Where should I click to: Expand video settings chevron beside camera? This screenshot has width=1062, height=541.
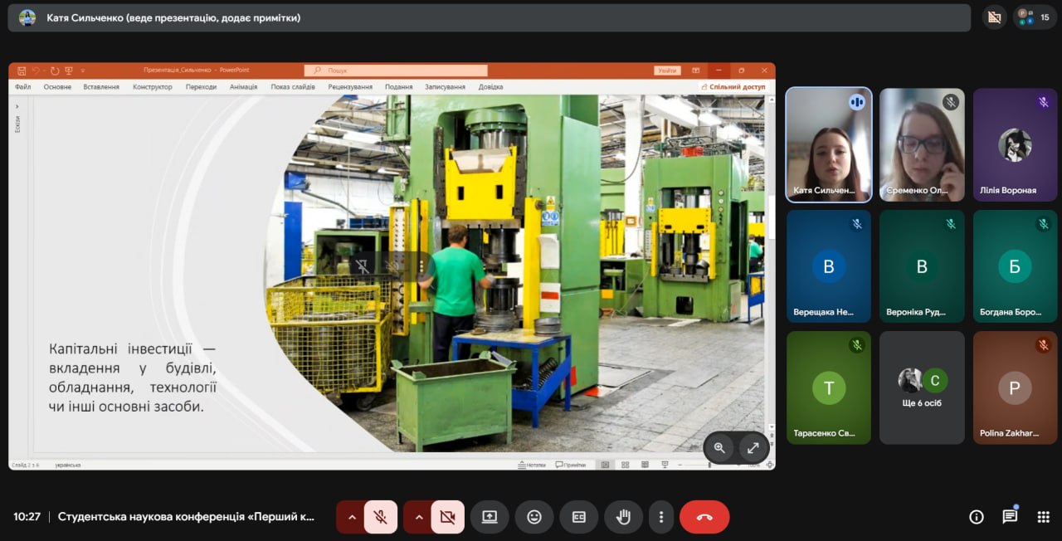tap(419, 517)
